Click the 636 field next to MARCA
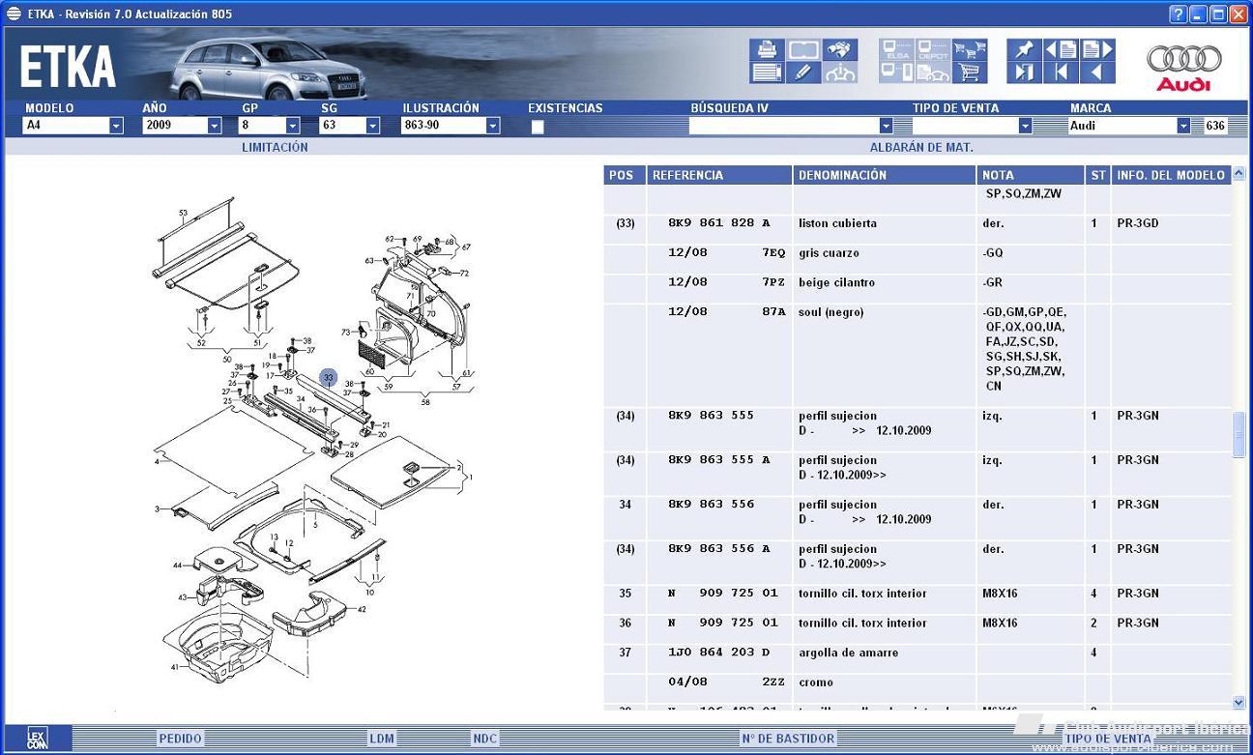 (x=1215, y=126)
